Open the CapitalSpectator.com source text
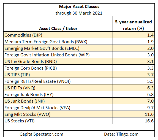This screenshot has height=140, width=158. tap(41, 134)
